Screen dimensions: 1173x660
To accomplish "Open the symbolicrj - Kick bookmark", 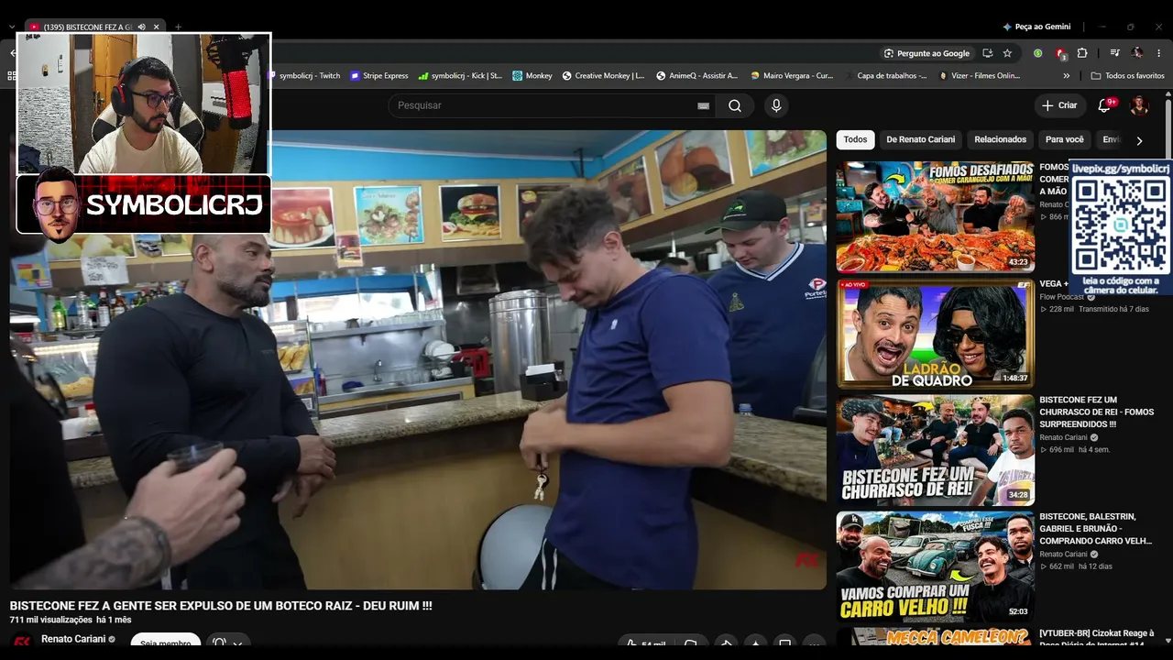I will pos(460,76).
